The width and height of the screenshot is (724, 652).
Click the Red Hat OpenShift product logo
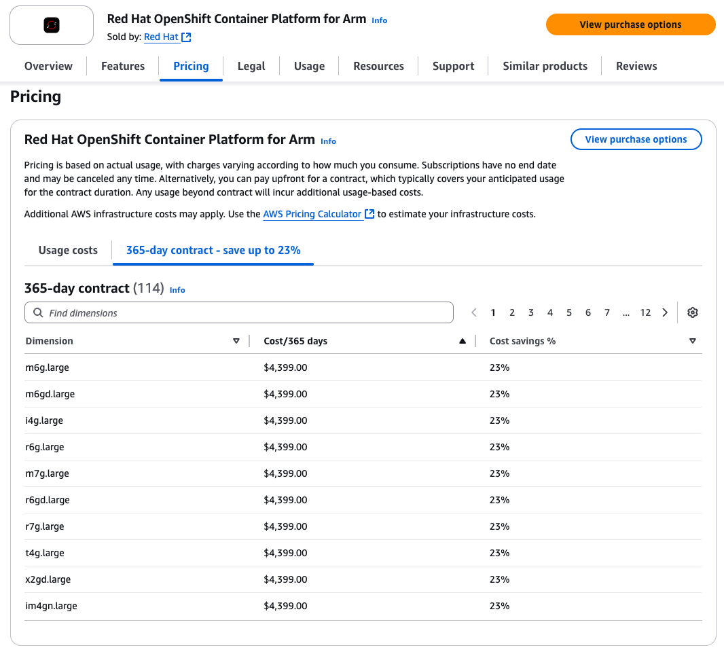(x=51, y=25)
